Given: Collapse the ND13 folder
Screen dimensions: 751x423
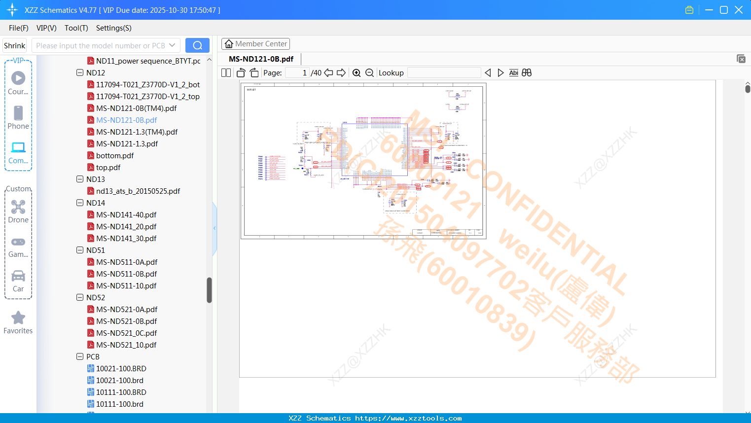Looking at the screenshot, I should pos(80,179).
